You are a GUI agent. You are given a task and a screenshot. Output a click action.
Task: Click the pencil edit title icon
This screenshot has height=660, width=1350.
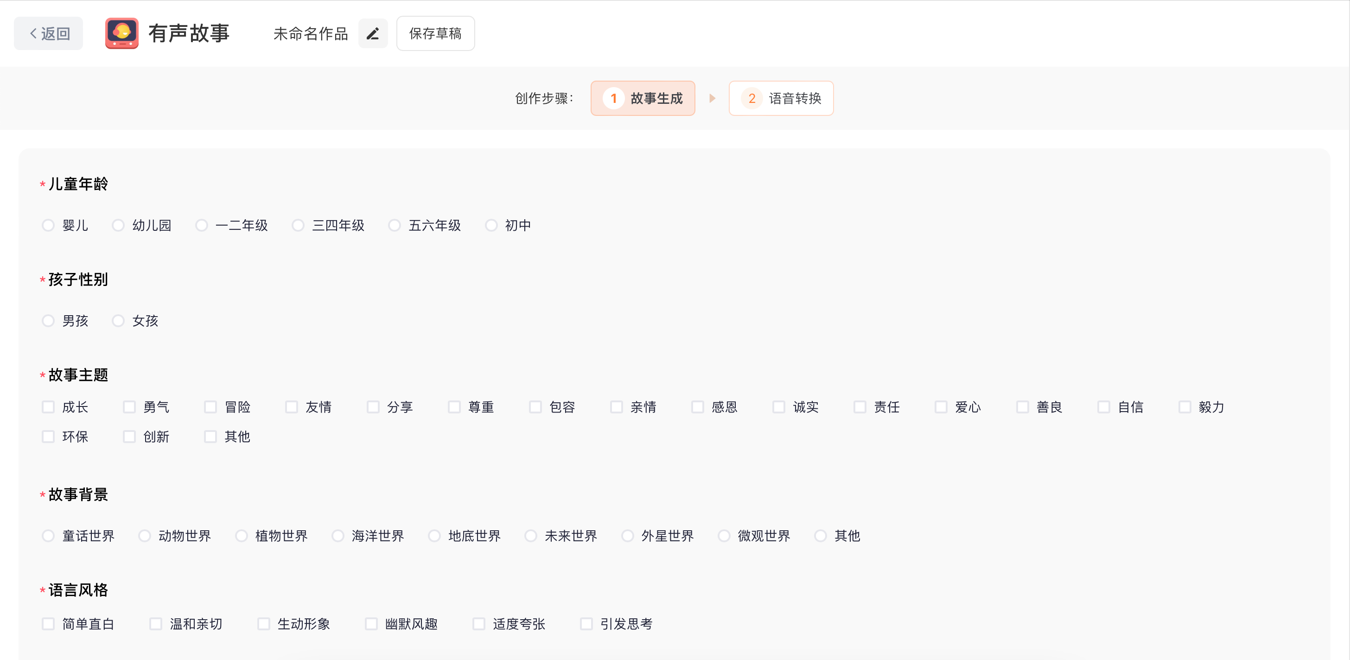point(373,33)
